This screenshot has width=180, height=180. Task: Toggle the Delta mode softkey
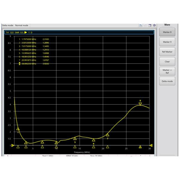[x=167, y=81]
